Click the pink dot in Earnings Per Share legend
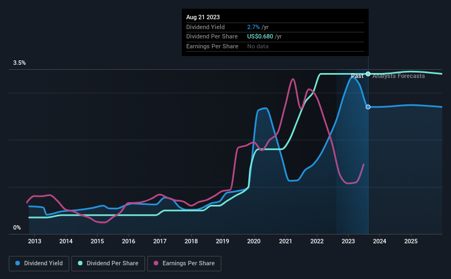451x279 pixels. (x=156, y=263)
